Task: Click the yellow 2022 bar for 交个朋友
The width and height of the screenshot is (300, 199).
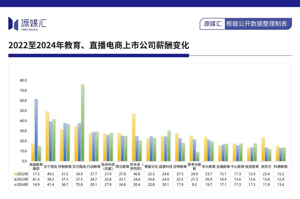Action: (47, 136)
